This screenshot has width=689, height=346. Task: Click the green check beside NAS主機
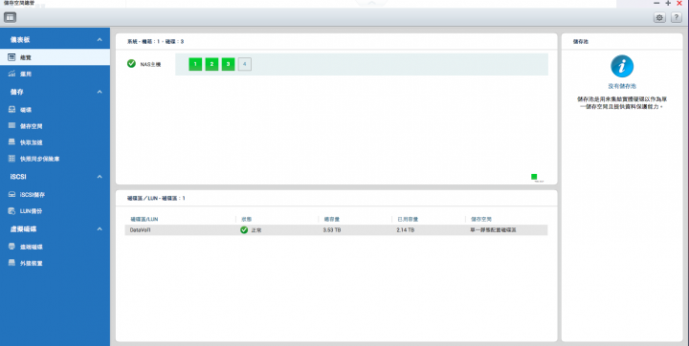(x=131, y=64)
